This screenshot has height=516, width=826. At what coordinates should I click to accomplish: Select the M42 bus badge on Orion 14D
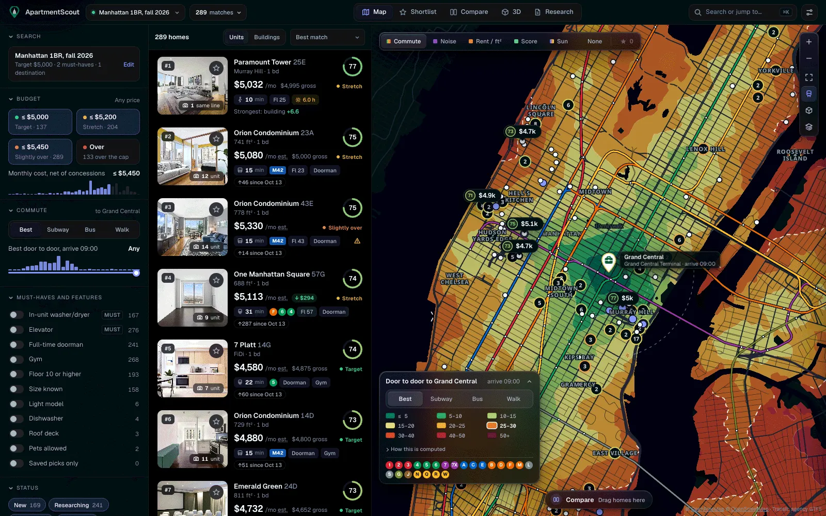278,453
